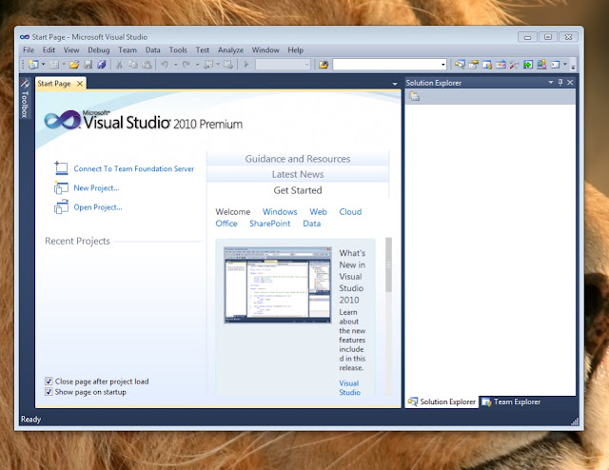This screenshot has width=609, height=470.
Task: Click the Save floppy disk icon
Action: tap(88, 65)
